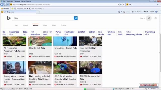This screenshot has height=90, width=161.
Task: Click the browser Back arrow button
Action: point(2,4)
